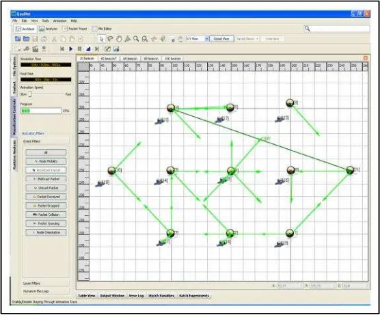Image resolution: width=380 pixels, height=317 pixels.
Task: Select the lasso selection tool
Action: (x=110, y=39)
